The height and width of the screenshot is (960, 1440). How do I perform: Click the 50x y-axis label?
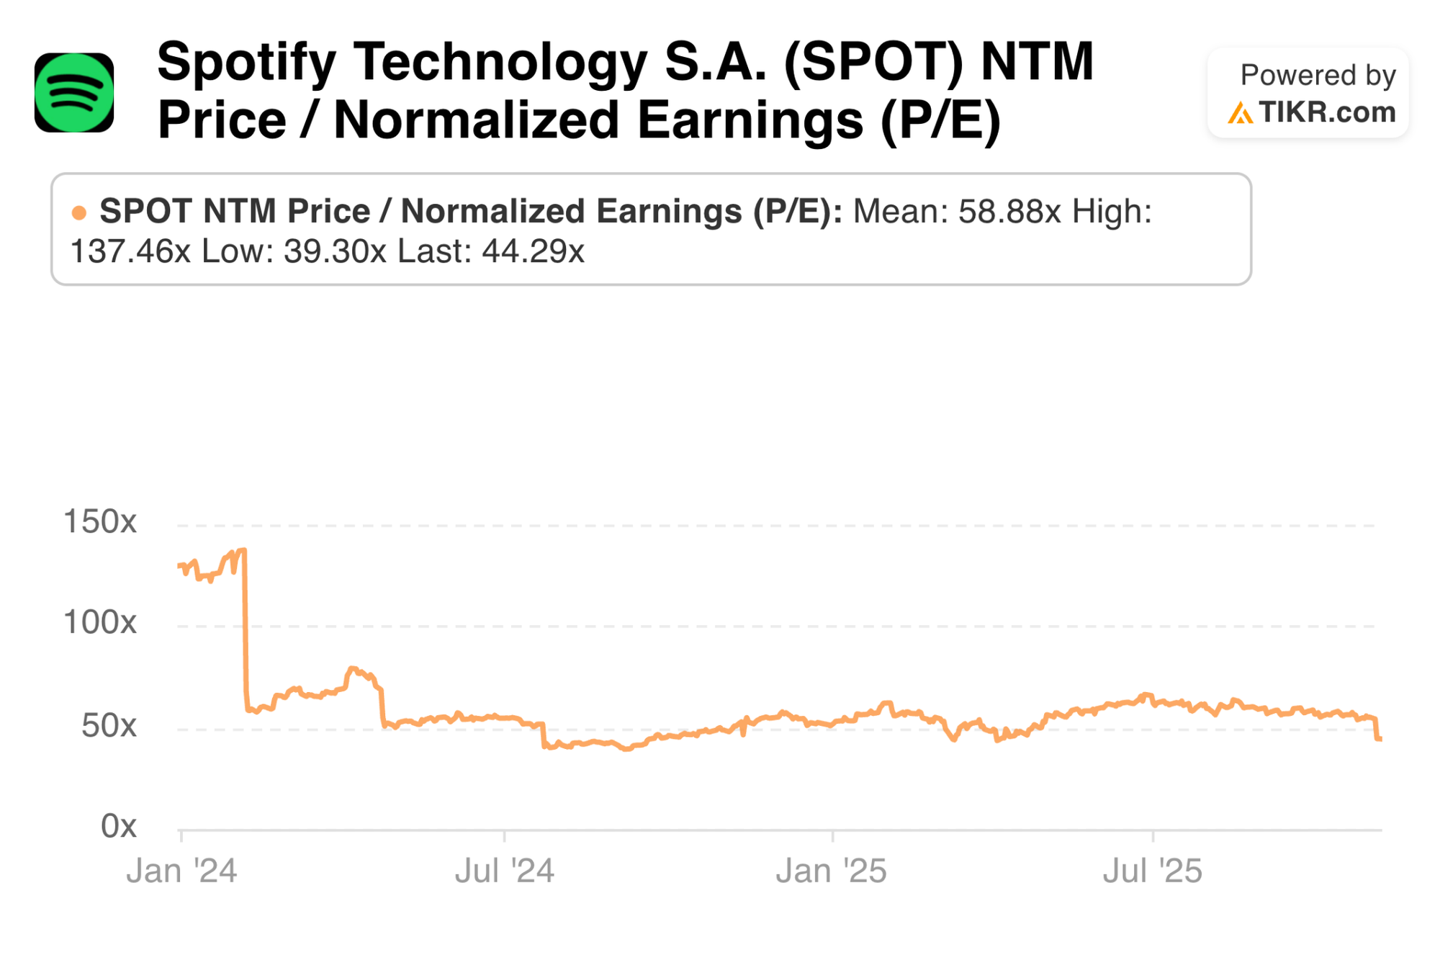(109, 726)
